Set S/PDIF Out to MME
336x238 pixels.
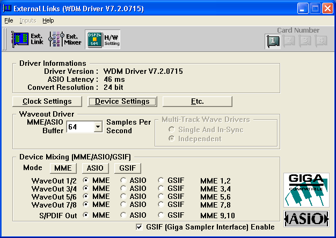pos(86,215)
